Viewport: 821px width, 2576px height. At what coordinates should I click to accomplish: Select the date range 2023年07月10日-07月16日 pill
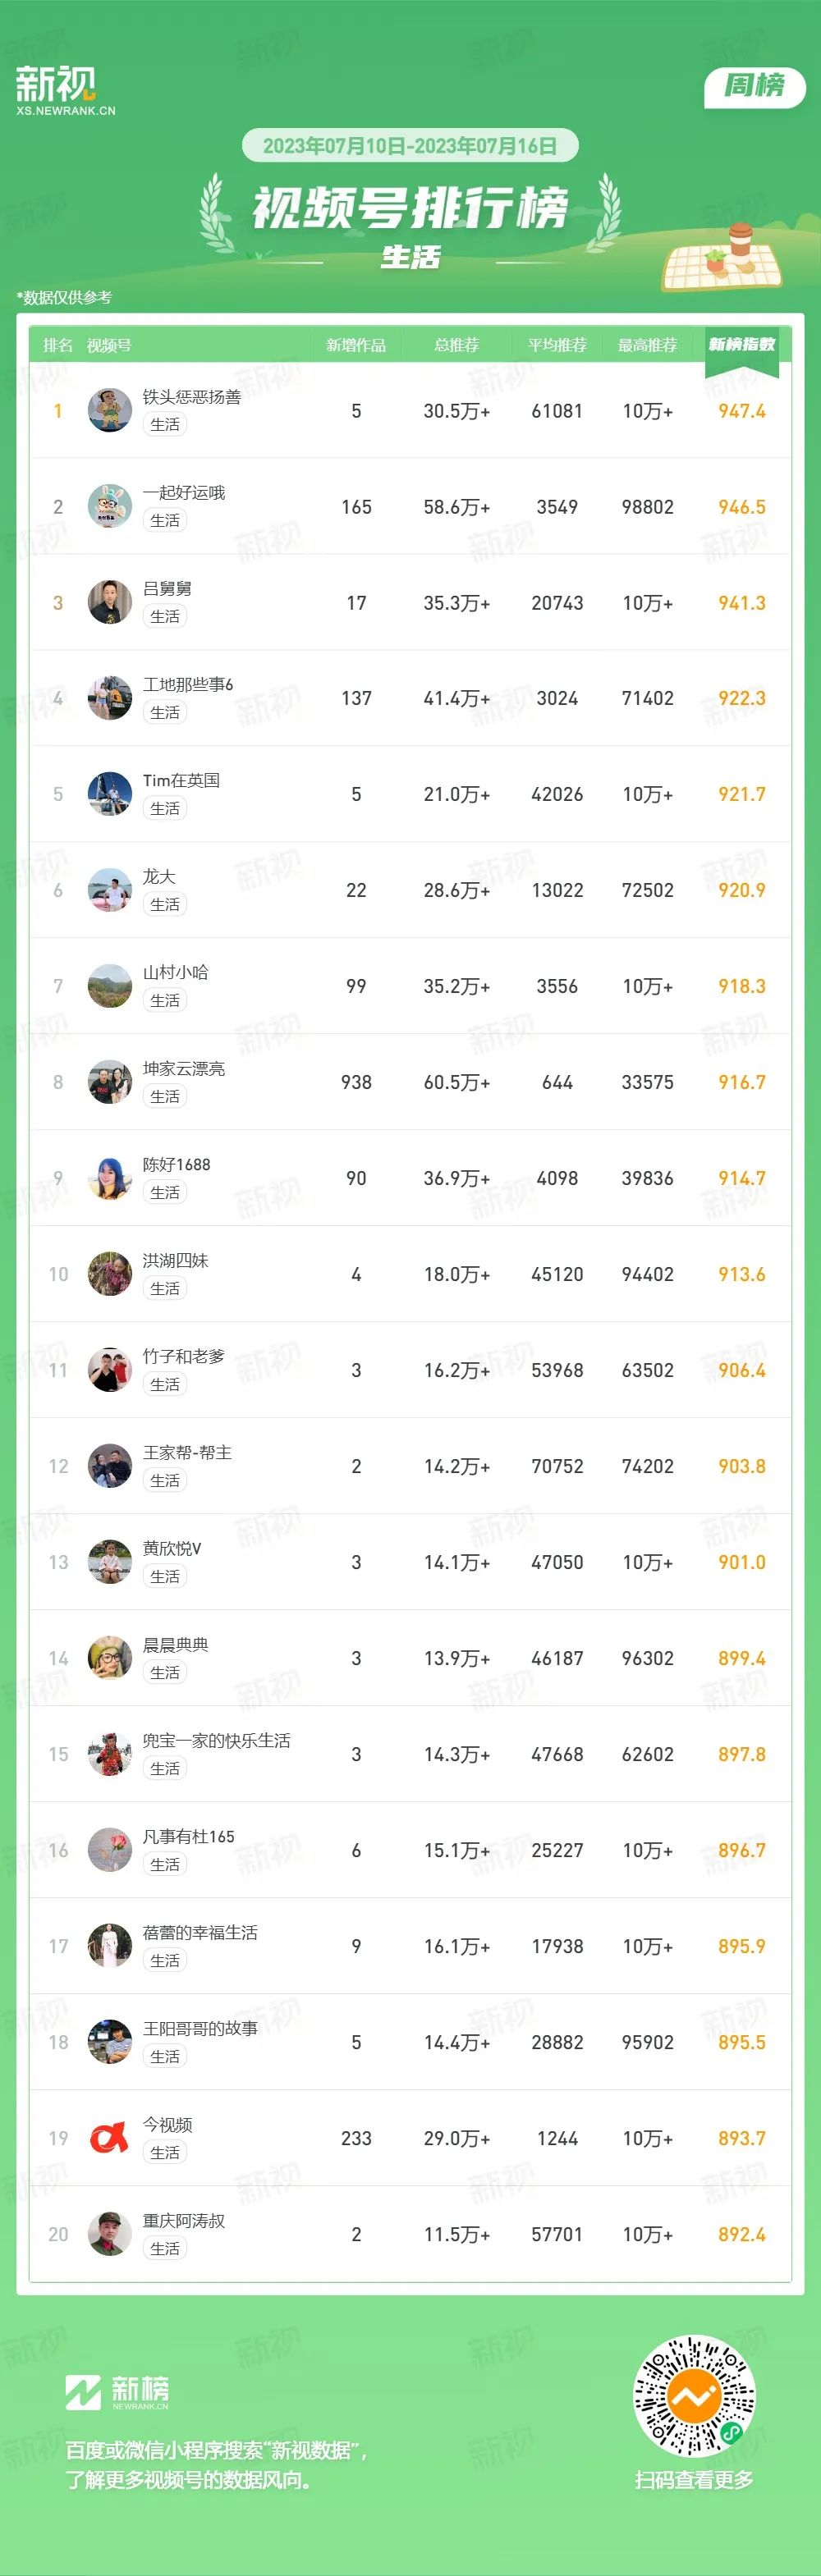[x=410, y=146]
